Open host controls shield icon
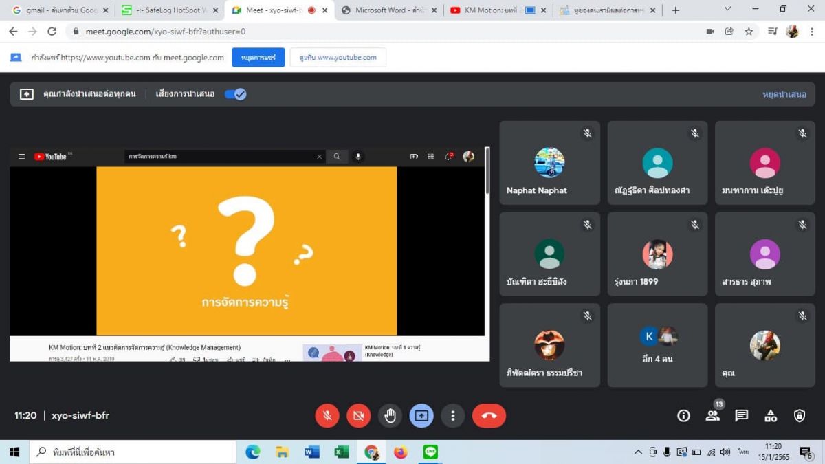 (800, 415)
